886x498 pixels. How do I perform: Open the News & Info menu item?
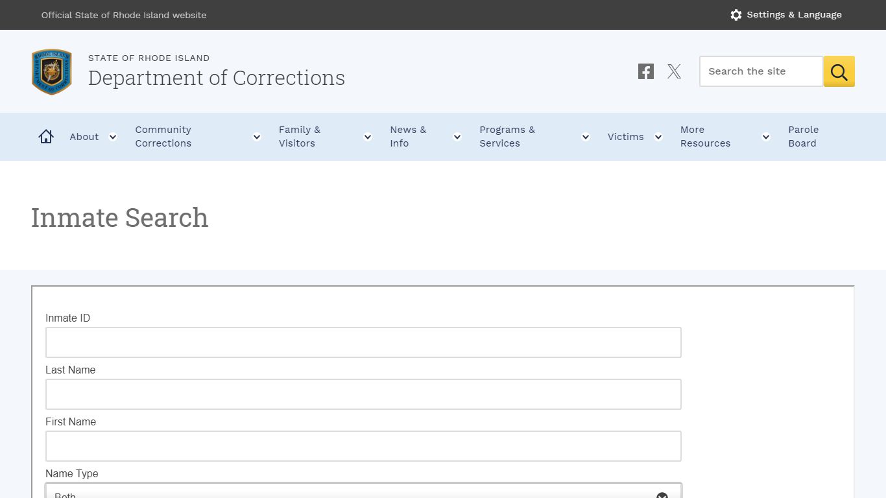coord(408,137)
